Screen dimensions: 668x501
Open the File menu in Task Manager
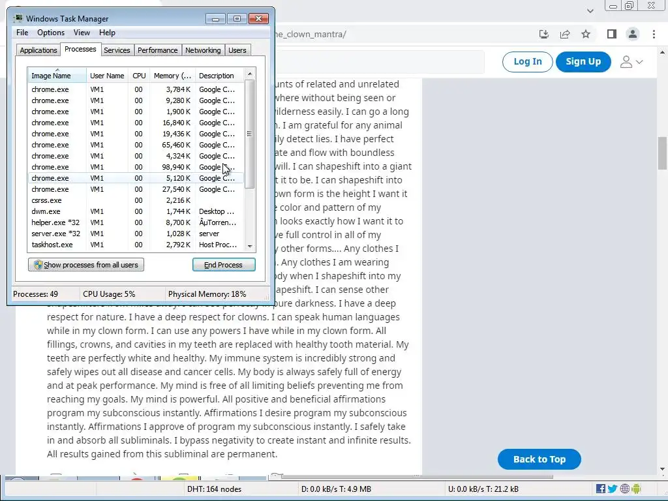(22, 33)
